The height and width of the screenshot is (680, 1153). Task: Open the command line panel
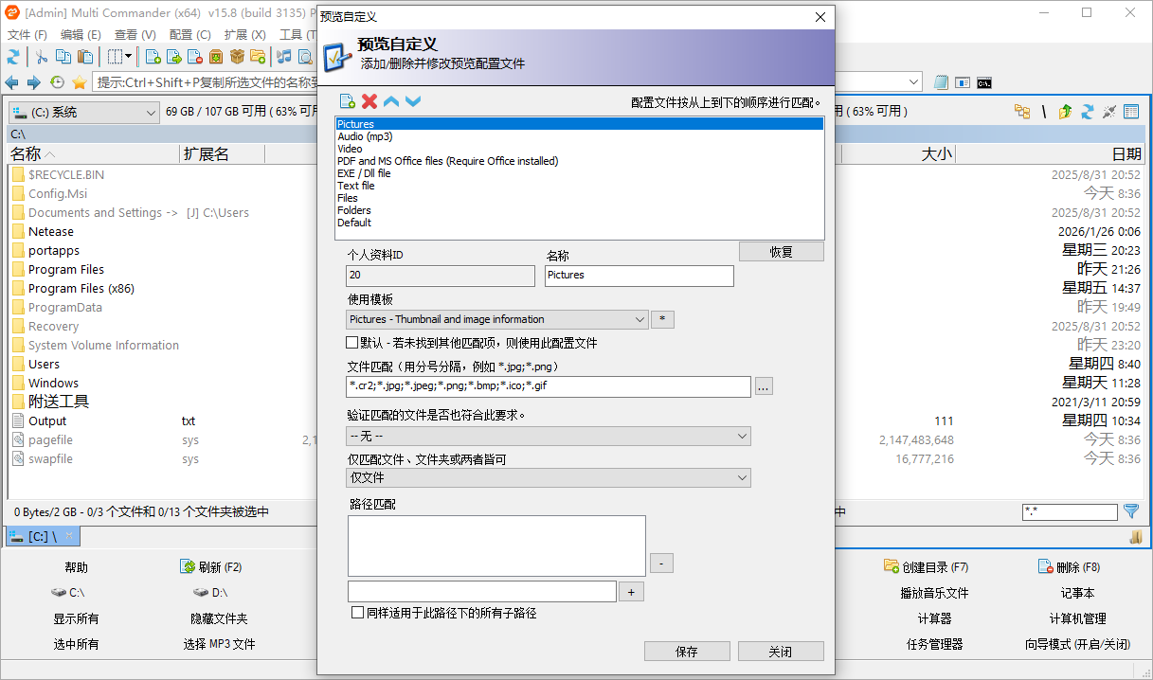pyautogui.click(x=983, y=82)
